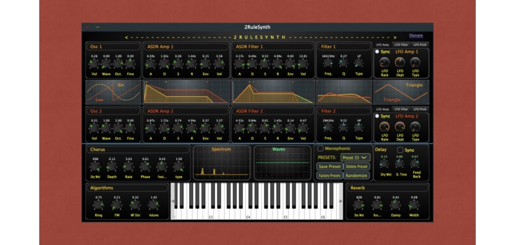The width and height of the screenshot is (515, 245).
Task: Click the Save Preset button
Action: pyautogui.click(x=330, y=167)
